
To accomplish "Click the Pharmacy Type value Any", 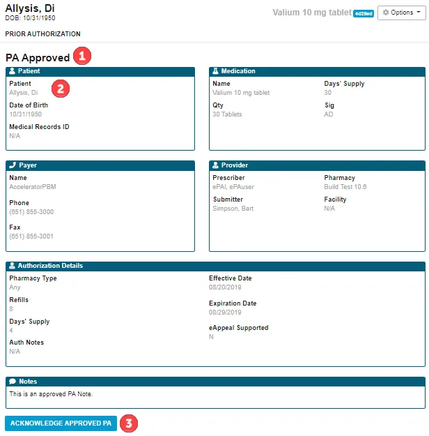I will 15,287.
